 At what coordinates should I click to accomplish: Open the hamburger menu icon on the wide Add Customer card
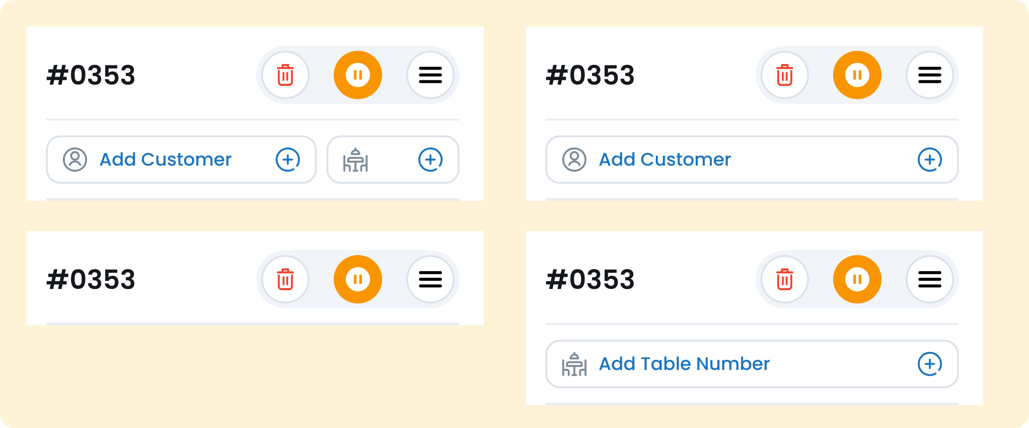tap(930, 75)
